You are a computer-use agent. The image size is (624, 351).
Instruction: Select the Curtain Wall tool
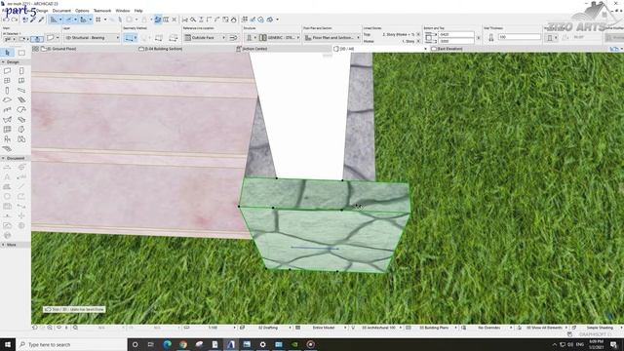(7, 130)
